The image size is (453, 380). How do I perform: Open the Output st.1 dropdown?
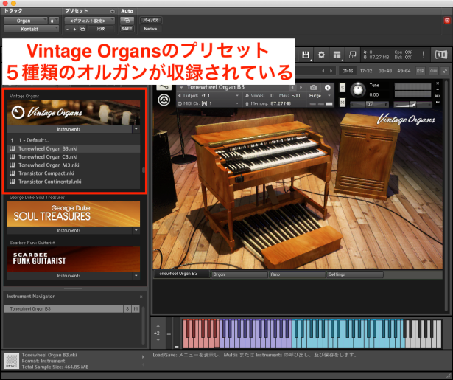click(x=208, y=95)
